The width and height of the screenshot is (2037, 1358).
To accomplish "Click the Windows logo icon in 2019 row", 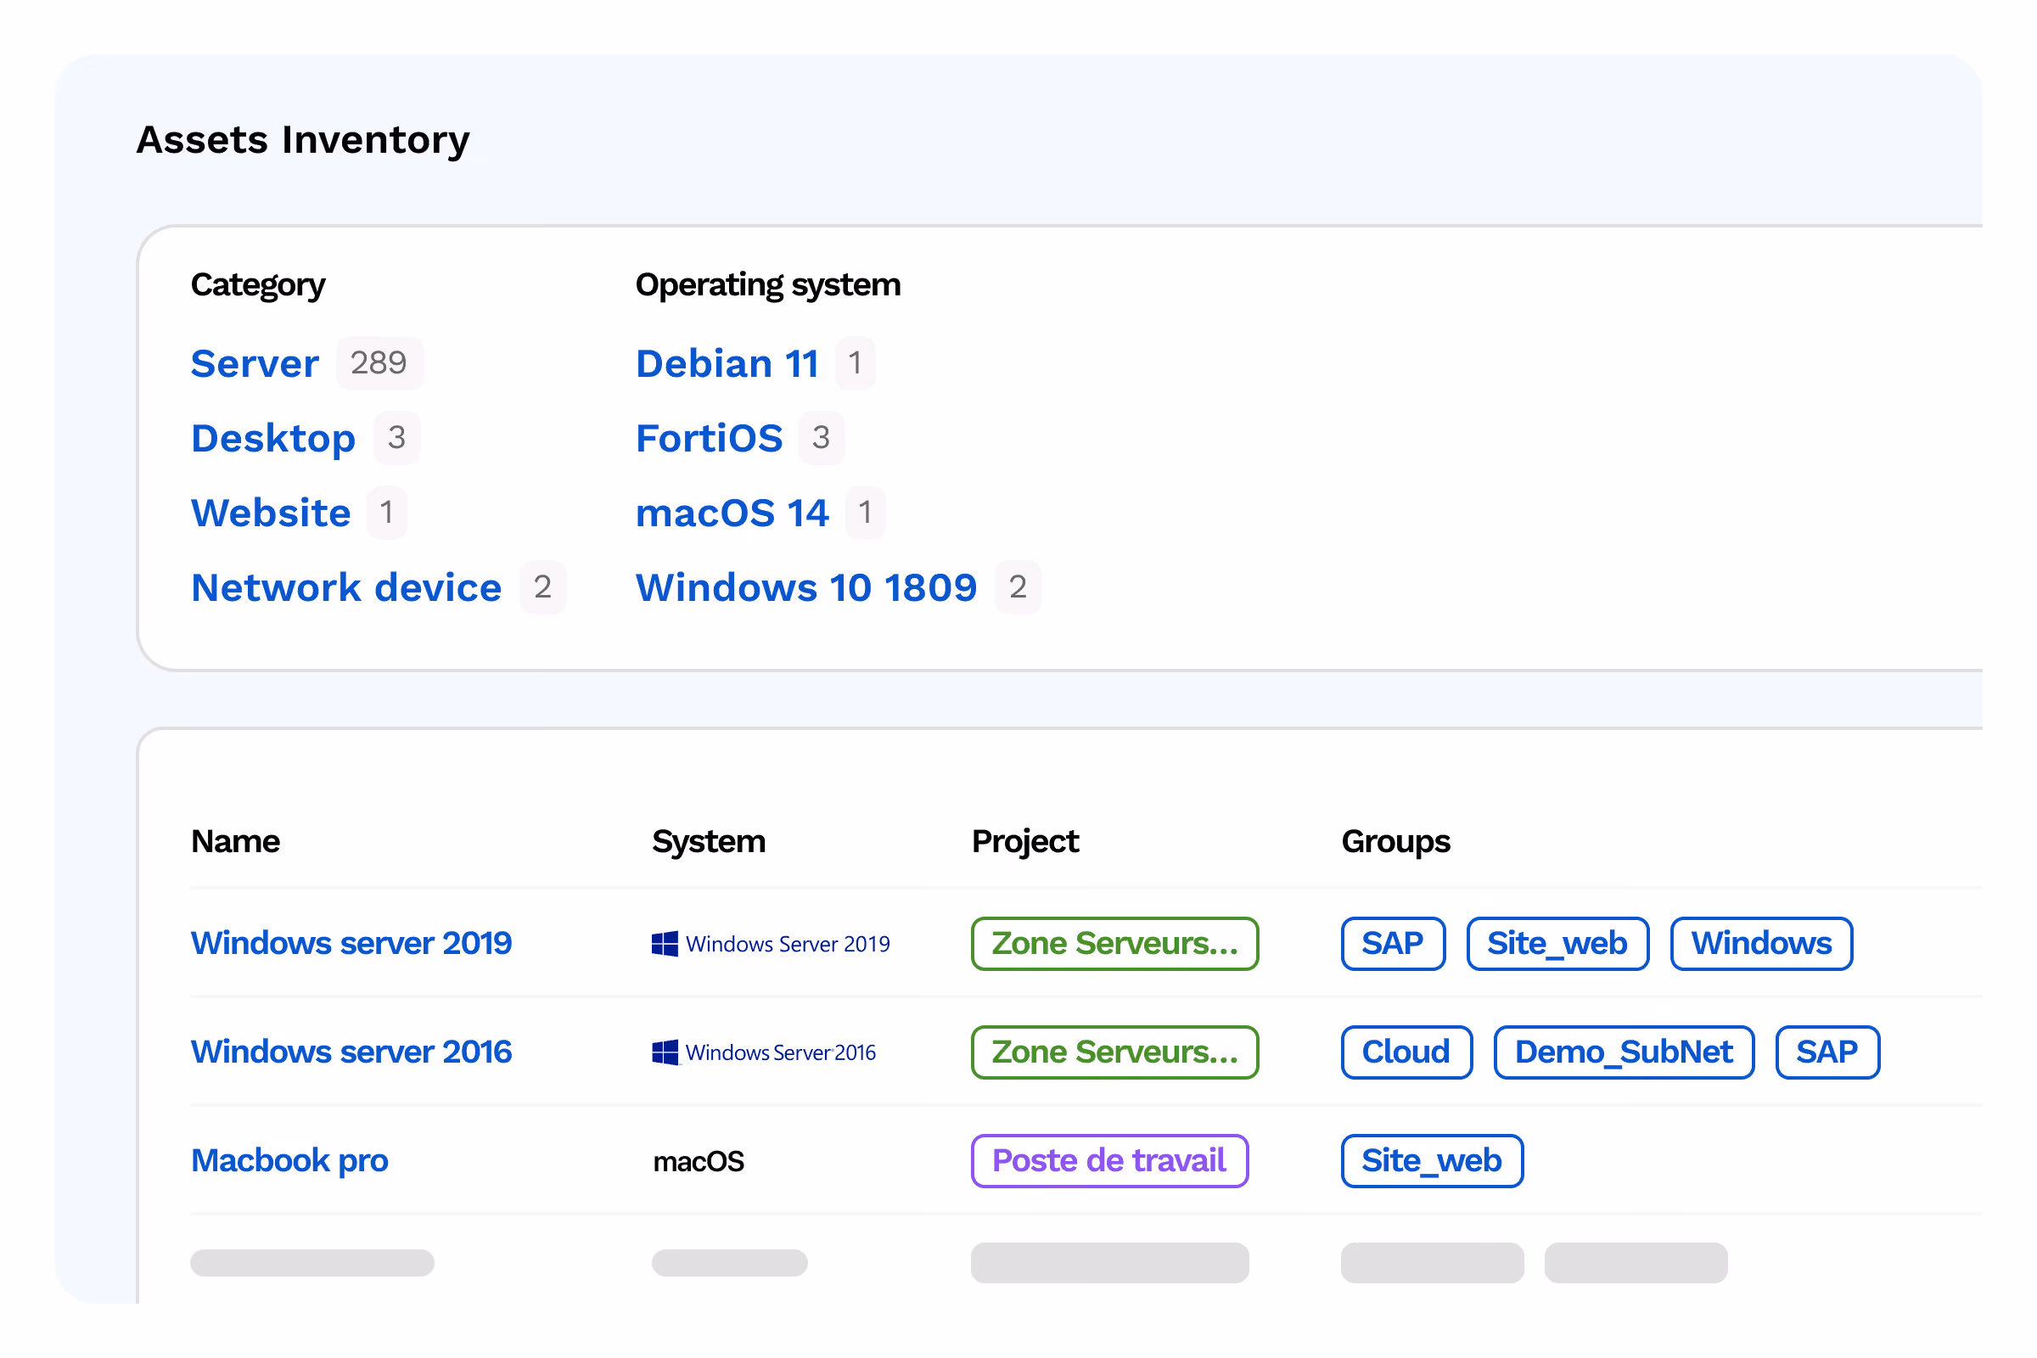I will [665, 944].
